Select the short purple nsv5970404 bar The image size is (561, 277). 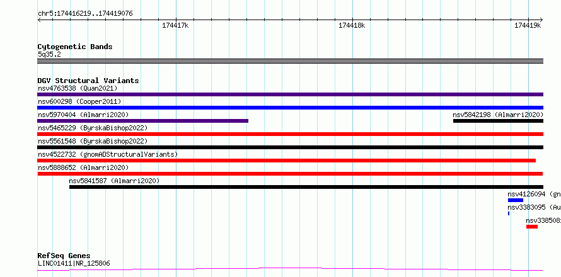(x=142, y=121)
